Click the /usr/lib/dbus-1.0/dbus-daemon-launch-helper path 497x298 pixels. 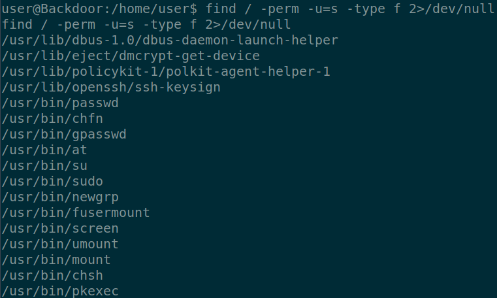(x=170, y=40)
